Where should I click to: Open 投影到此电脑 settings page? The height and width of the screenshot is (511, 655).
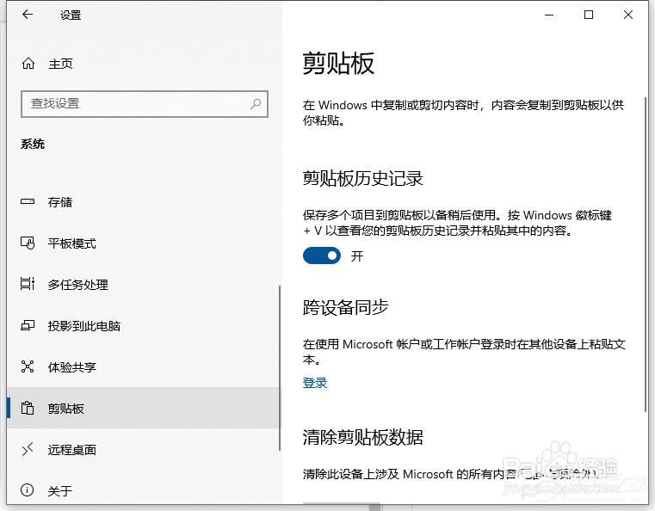tap(142, 325)
